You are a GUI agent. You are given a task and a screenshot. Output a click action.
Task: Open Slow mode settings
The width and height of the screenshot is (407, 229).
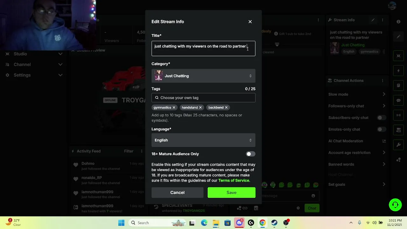point(357,94)
